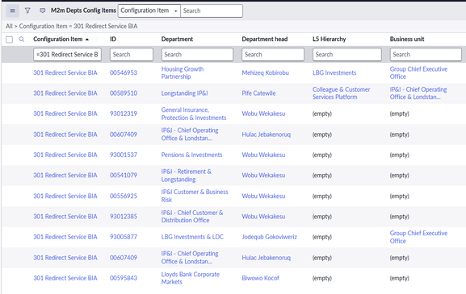Open record ID 00595843
Screen dimensions: 466x294
[124, 278]
